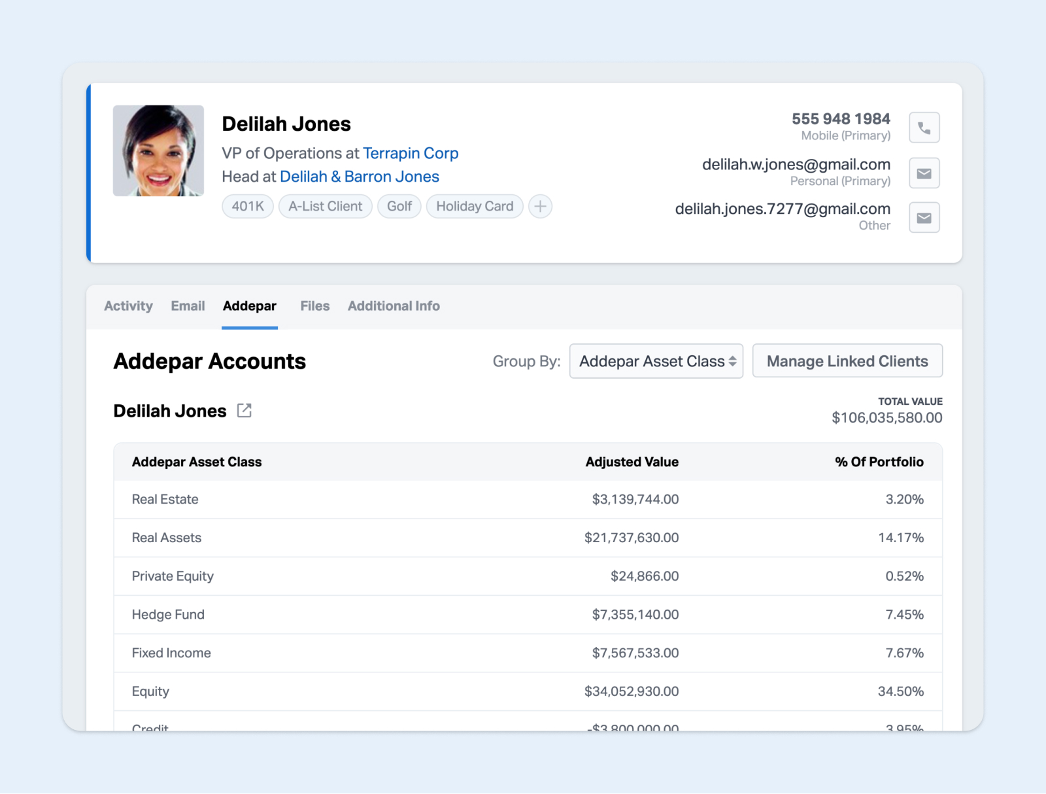Click the phone call icon button
Viewport: 1046px width, 794px height.
click(924, 128)
